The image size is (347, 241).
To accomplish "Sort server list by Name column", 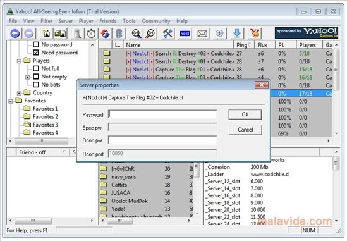I will (178, 45).
